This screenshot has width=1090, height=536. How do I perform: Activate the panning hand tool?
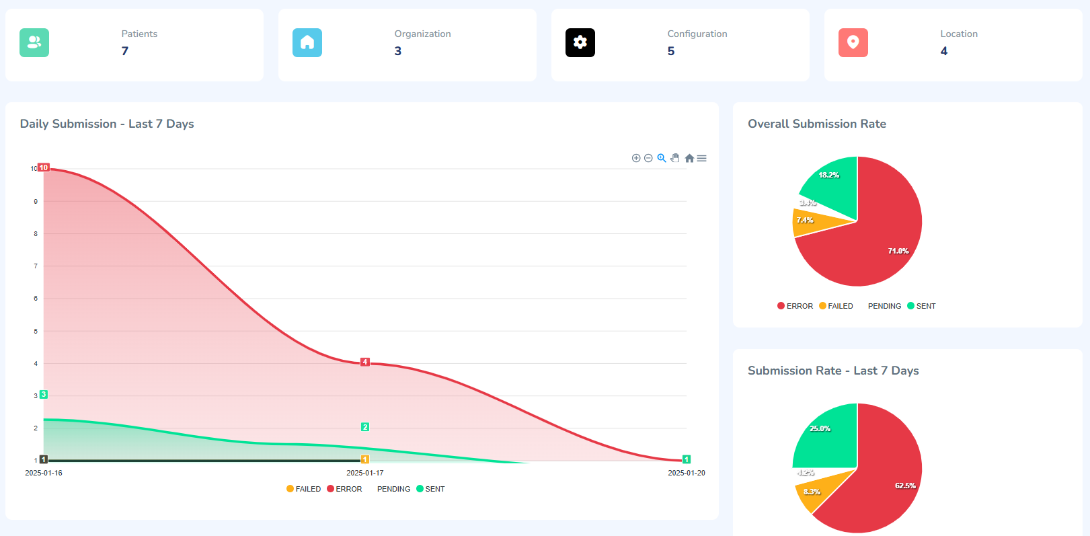(x=675, y=158)
